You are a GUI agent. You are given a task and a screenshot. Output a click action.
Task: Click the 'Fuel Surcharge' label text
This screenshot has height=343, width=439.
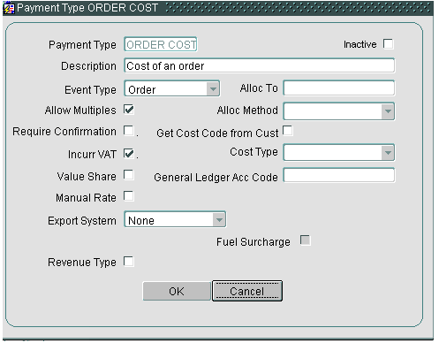click(x=254, y=242)
